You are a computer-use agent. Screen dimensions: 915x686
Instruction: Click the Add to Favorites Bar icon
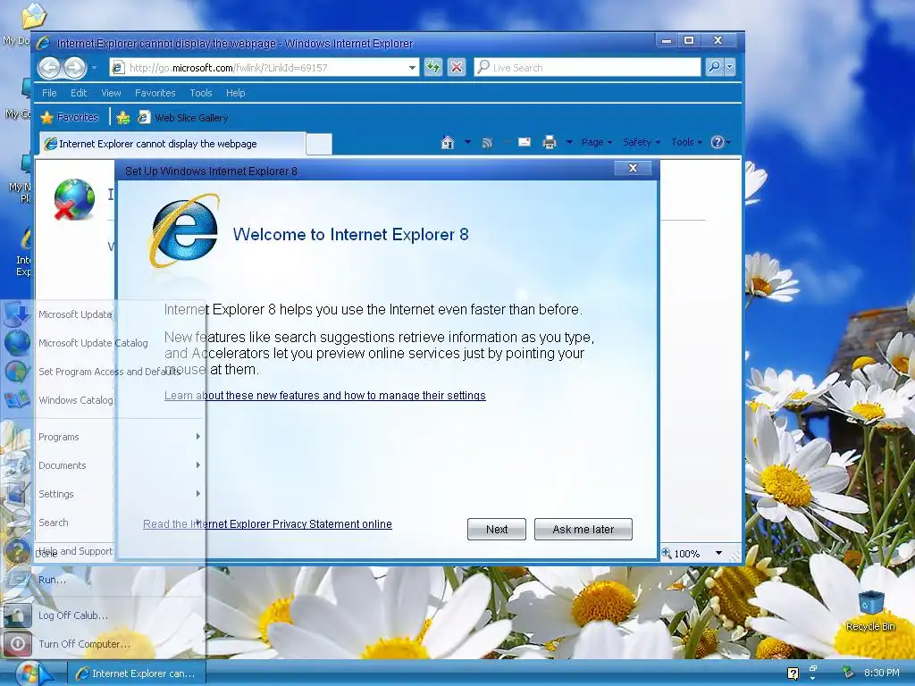(123, 118)
